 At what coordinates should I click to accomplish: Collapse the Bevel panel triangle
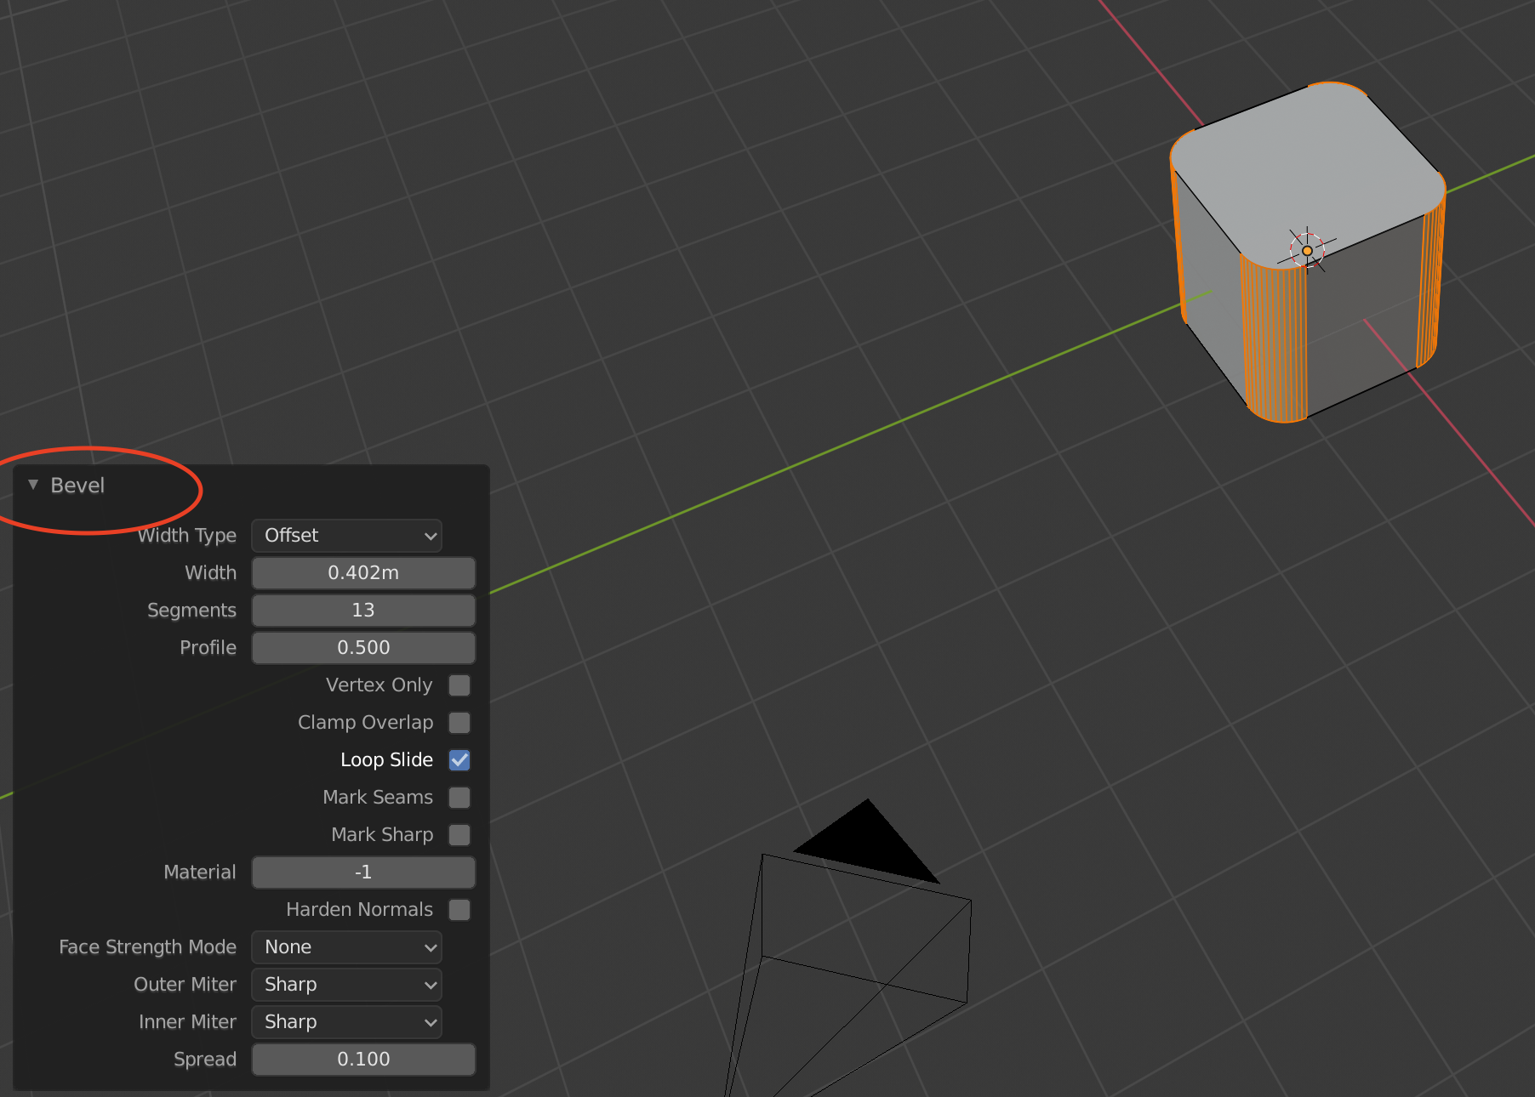click(33, 485)
